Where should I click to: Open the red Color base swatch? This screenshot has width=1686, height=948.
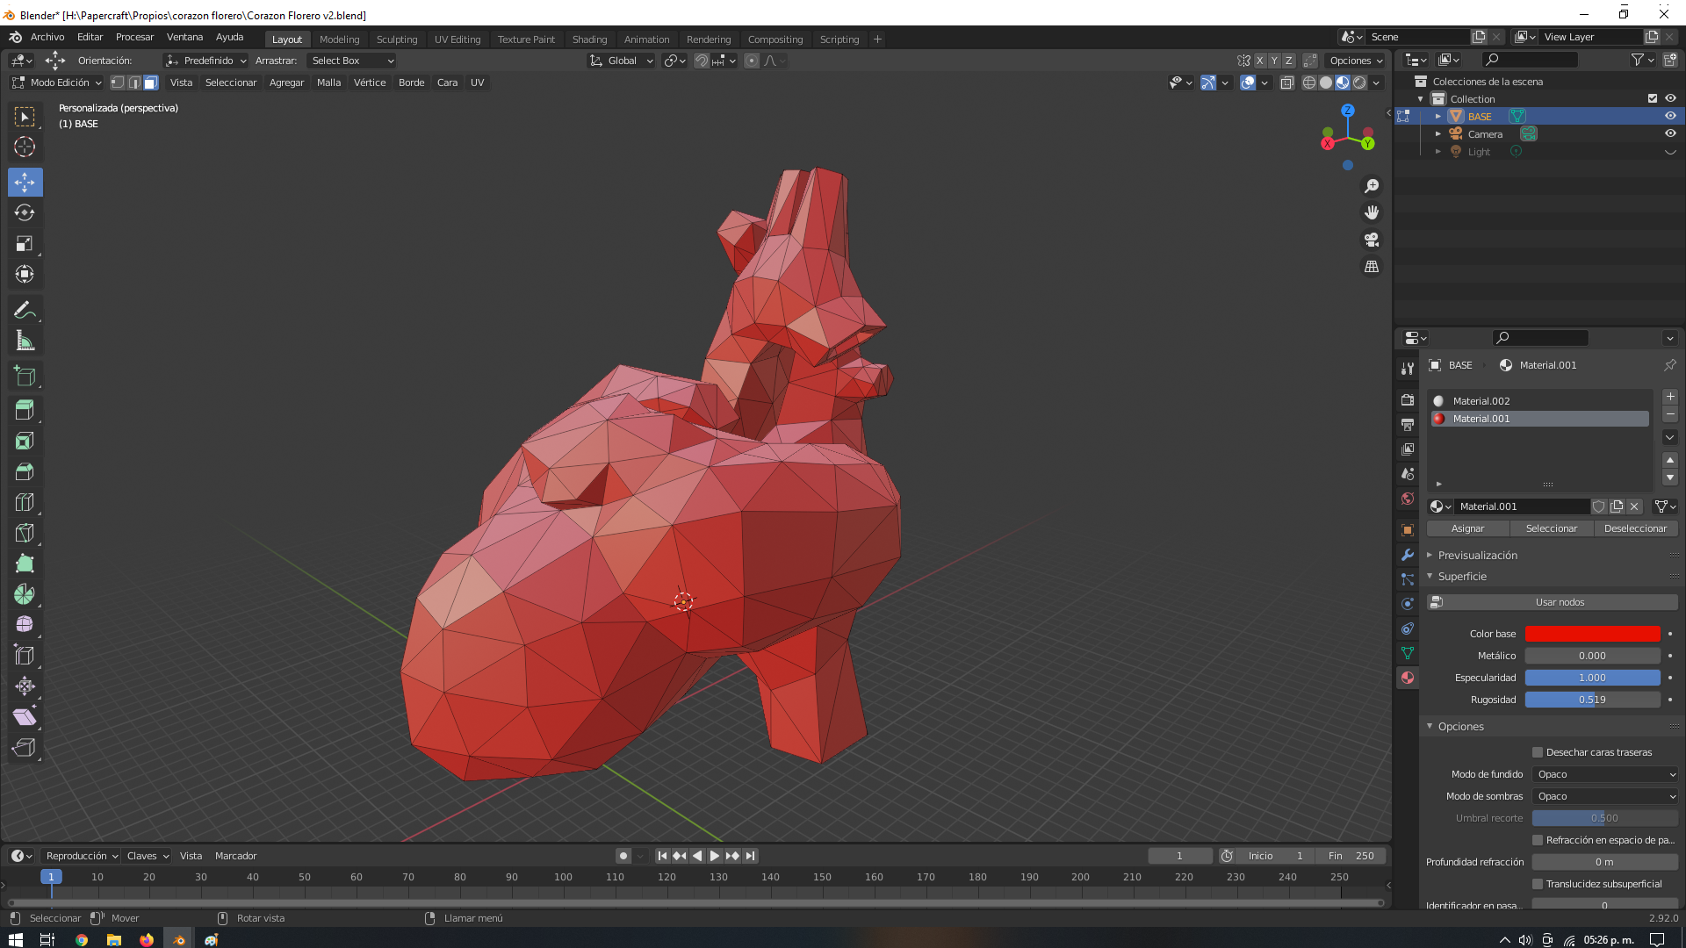coord(1592,634)
